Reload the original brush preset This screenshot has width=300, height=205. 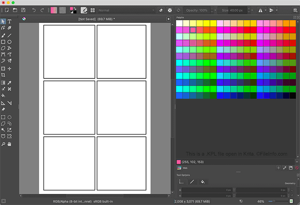click(178, 10)
